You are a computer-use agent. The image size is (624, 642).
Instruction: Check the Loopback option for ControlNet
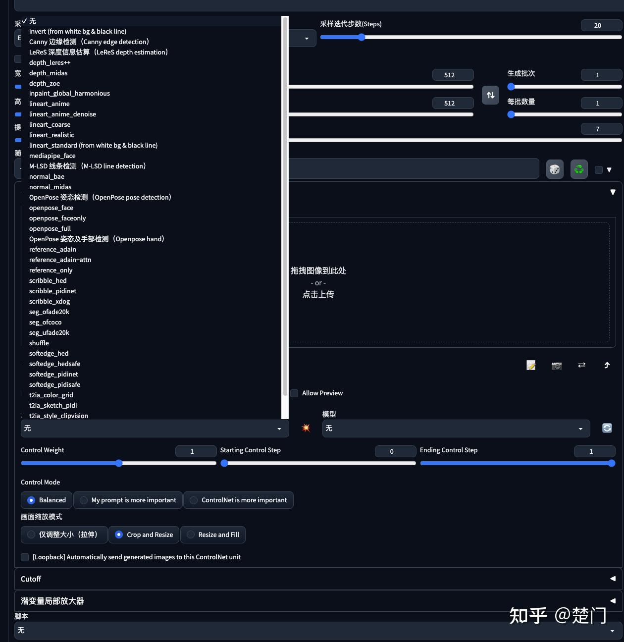24,557
